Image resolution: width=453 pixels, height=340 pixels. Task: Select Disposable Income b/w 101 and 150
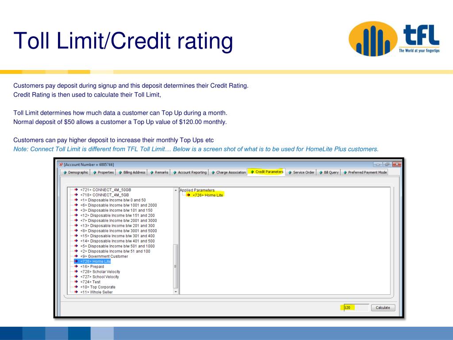[x=116, y=210]
